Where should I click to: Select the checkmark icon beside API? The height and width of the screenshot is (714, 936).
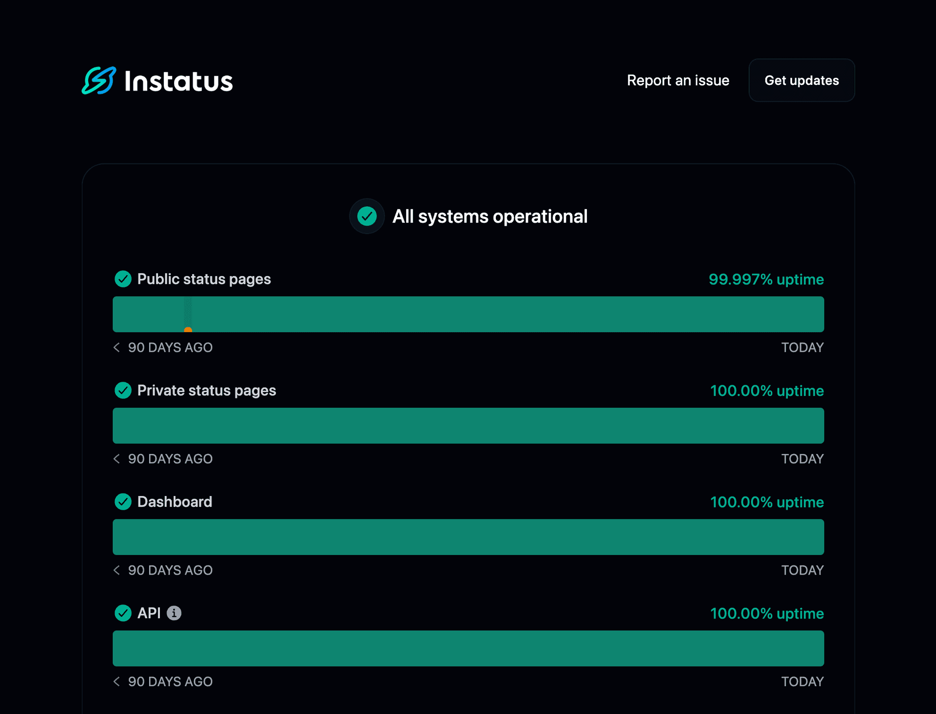[123, 613]
